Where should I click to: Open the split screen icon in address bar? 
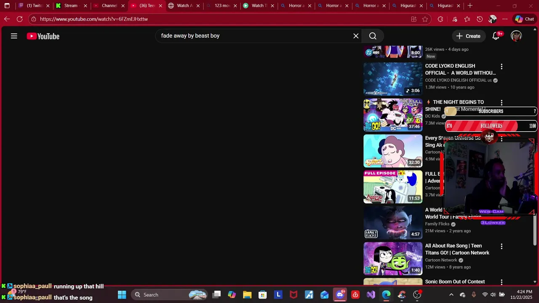click(x=414, y=19)
